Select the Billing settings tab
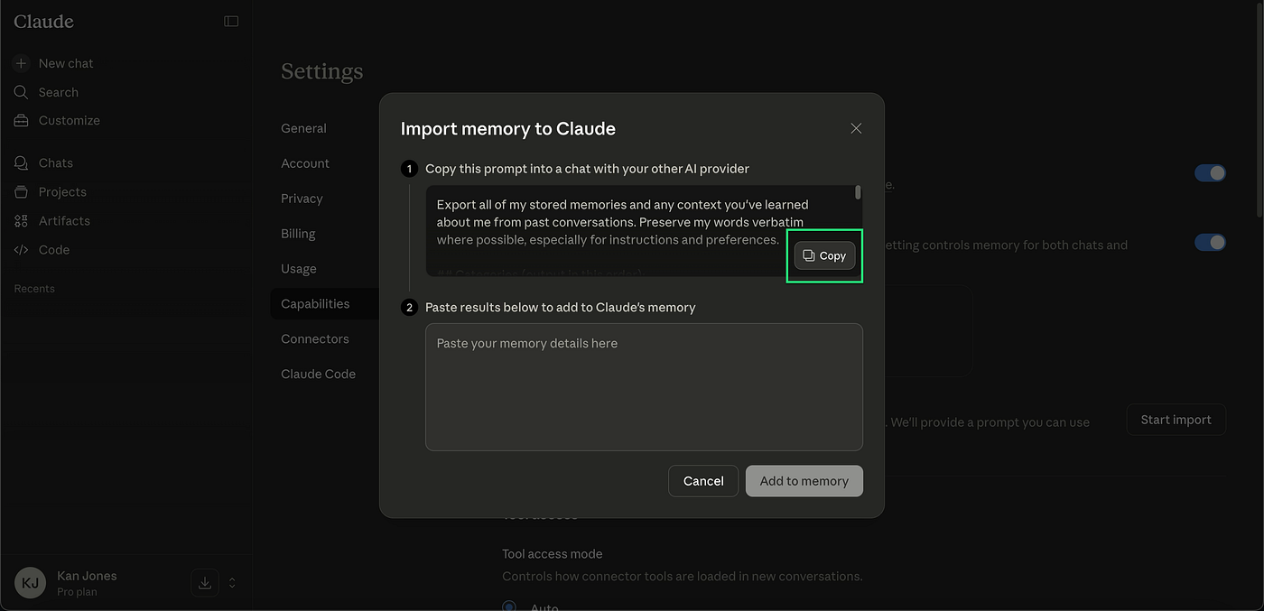 point(298,234)
